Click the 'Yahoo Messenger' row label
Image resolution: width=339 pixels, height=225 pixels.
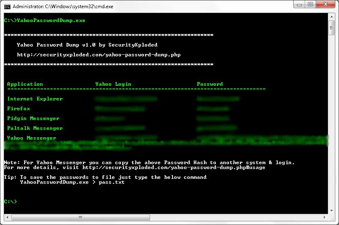[31, 138]
